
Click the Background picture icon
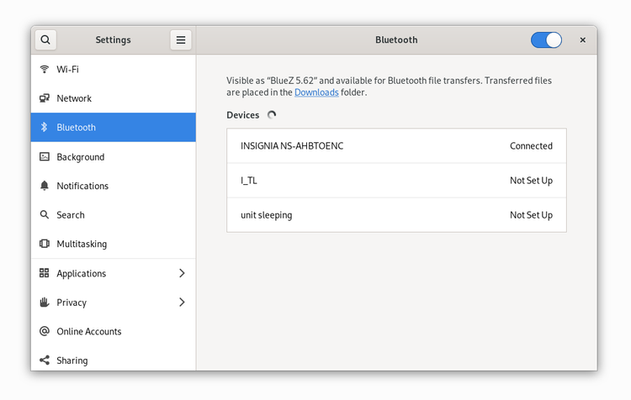click(45, 156)
